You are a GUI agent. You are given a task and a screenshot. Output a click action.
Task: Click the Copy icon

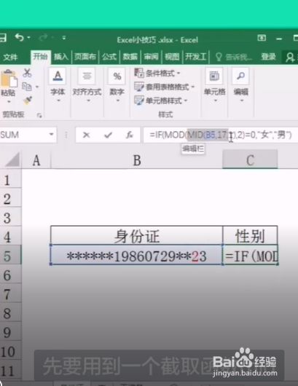click(27, 87)
